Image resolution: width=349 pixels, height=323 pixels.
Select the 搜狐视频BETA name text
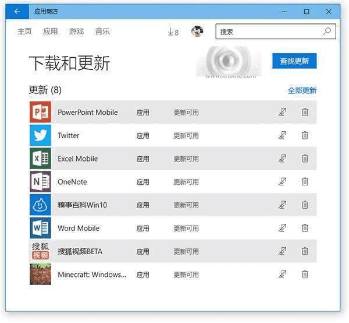(80, 251)
